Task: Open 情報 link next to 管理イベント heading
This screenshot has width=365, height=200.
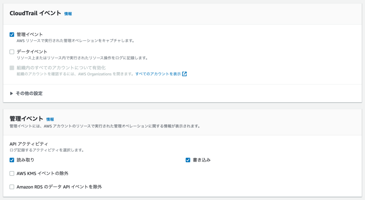Action: (50, 119)
